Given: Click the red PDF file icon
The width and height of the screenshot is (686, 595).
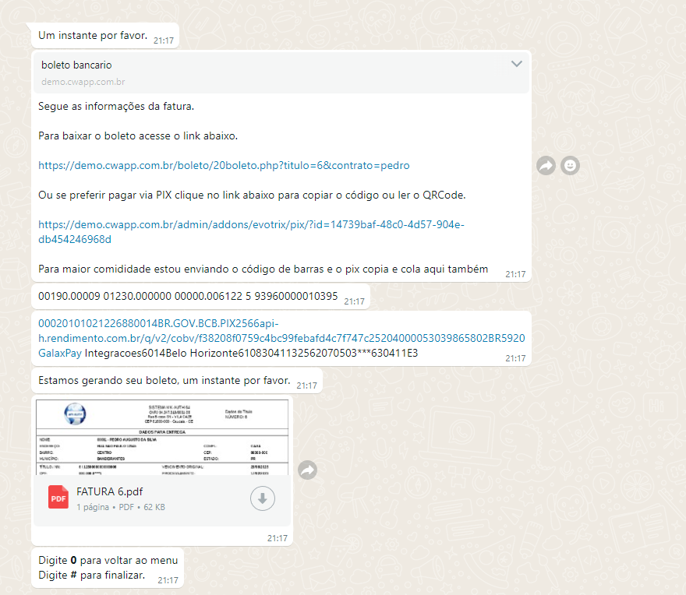Looking at the screenshot, I should 58,498.
